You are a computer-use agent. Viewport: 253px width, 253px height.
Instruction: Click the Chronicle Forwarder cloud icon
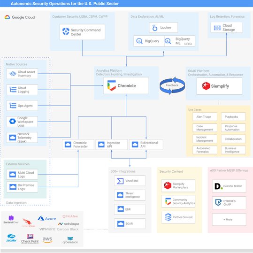(68, 145)
